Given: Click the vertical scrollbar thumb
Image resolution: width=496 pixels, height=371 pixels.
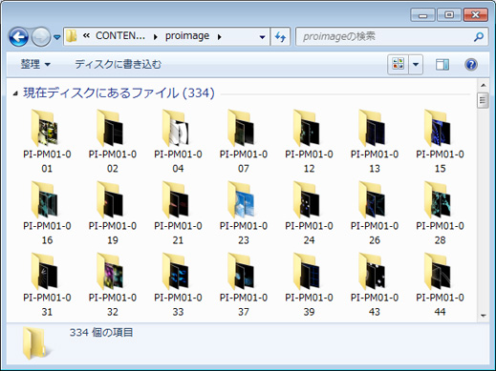Looking at the screenshot, I should [x=483, y=100].
